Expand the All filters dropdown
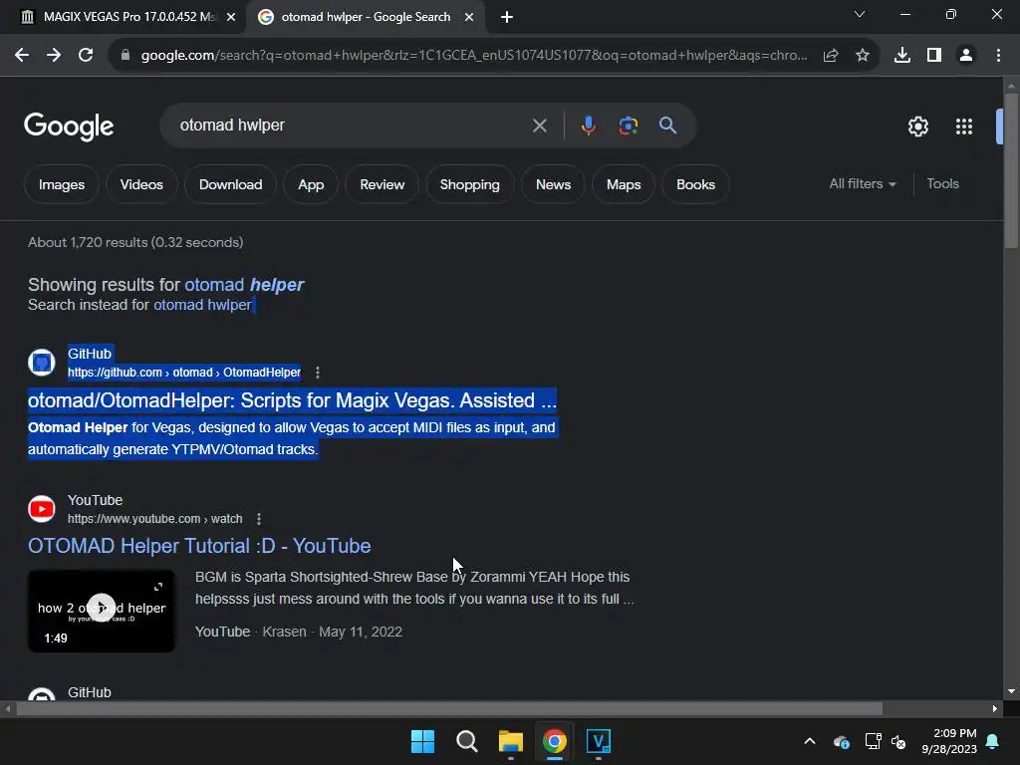 [863, 184]
